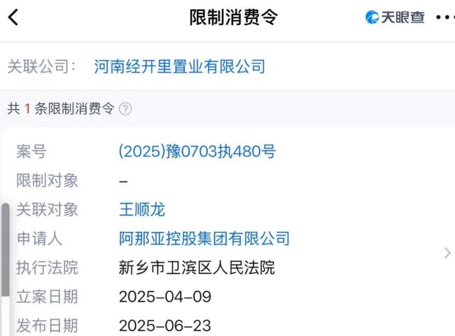This screenshot has width=455, height=336.
Task: View profile of 王顺龙
Action: [x=142, y=209]
